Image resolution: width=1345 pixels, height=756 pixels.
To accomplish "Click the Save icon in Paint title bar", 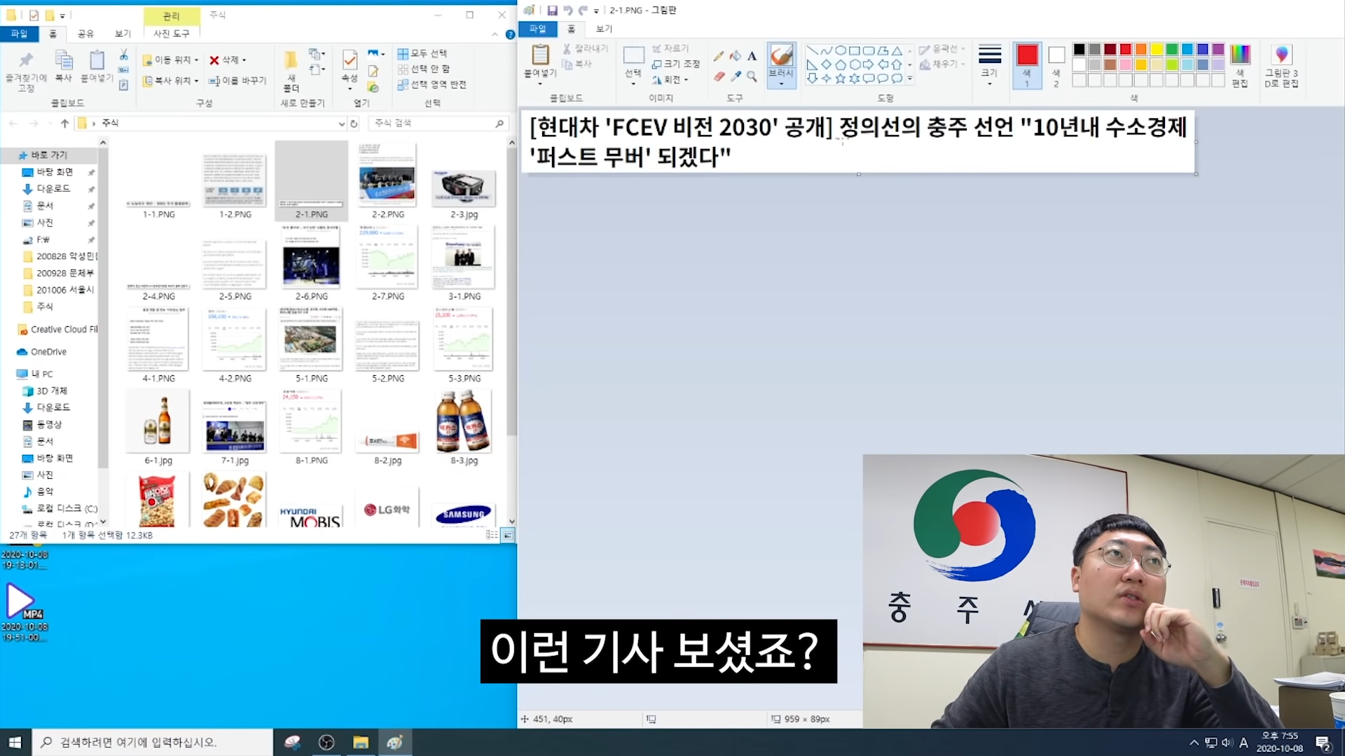I will pos(552,10).
